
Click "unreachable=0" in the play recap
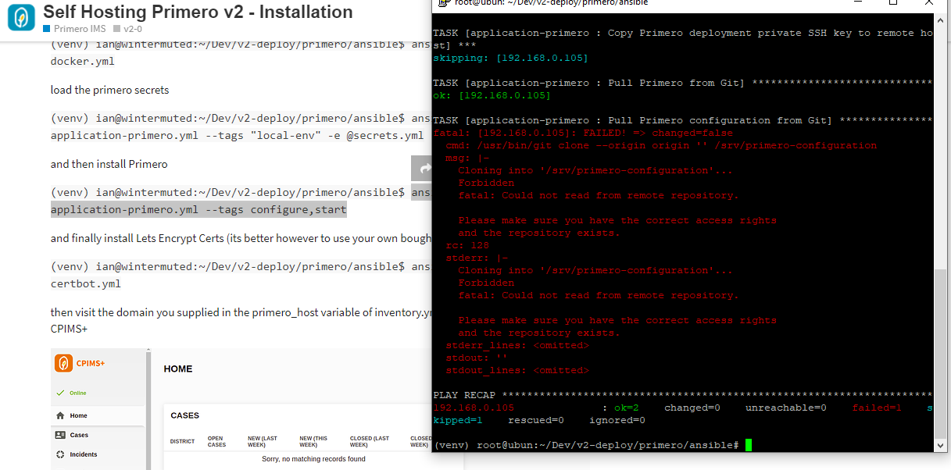pos(786,408)
